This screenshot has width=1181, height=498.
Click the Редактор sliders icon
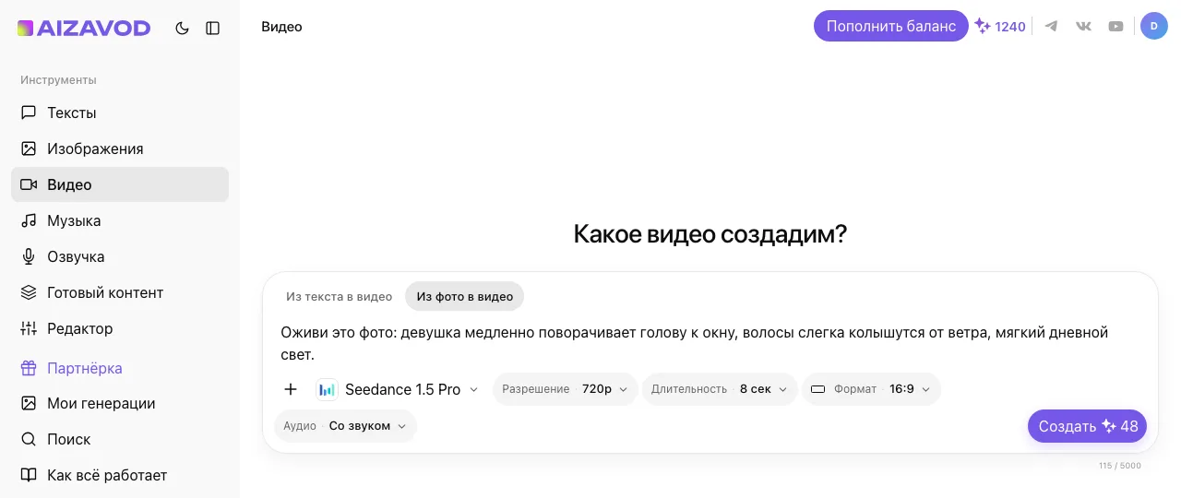click(x=29, y=328)
